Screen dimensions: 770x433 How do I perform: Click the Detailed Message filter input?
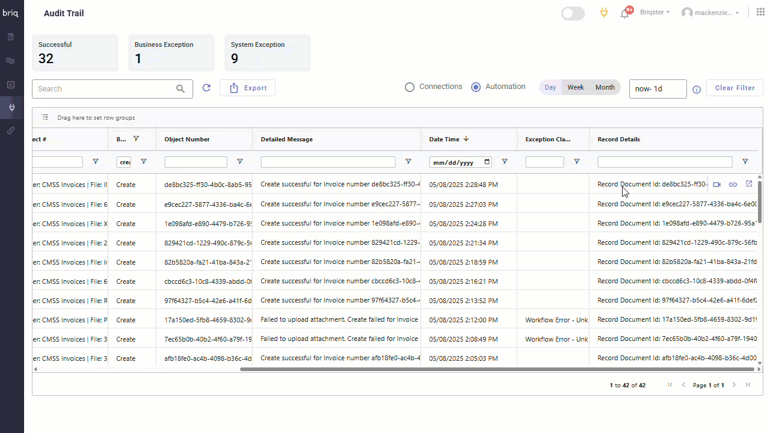click(x=328, y=162)
